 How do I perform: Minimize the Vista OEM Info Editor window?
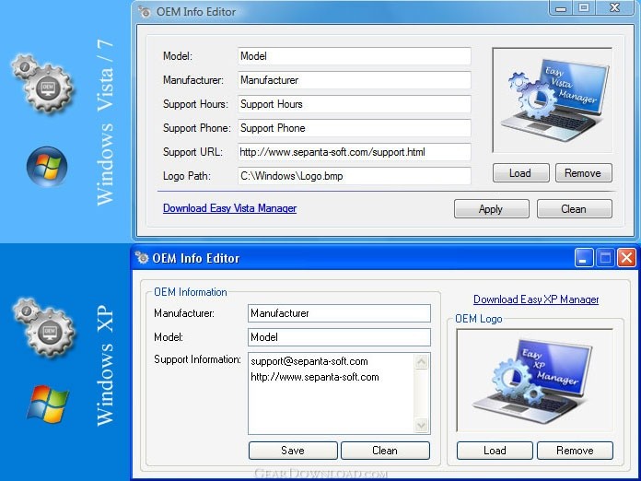pos(561,7)
